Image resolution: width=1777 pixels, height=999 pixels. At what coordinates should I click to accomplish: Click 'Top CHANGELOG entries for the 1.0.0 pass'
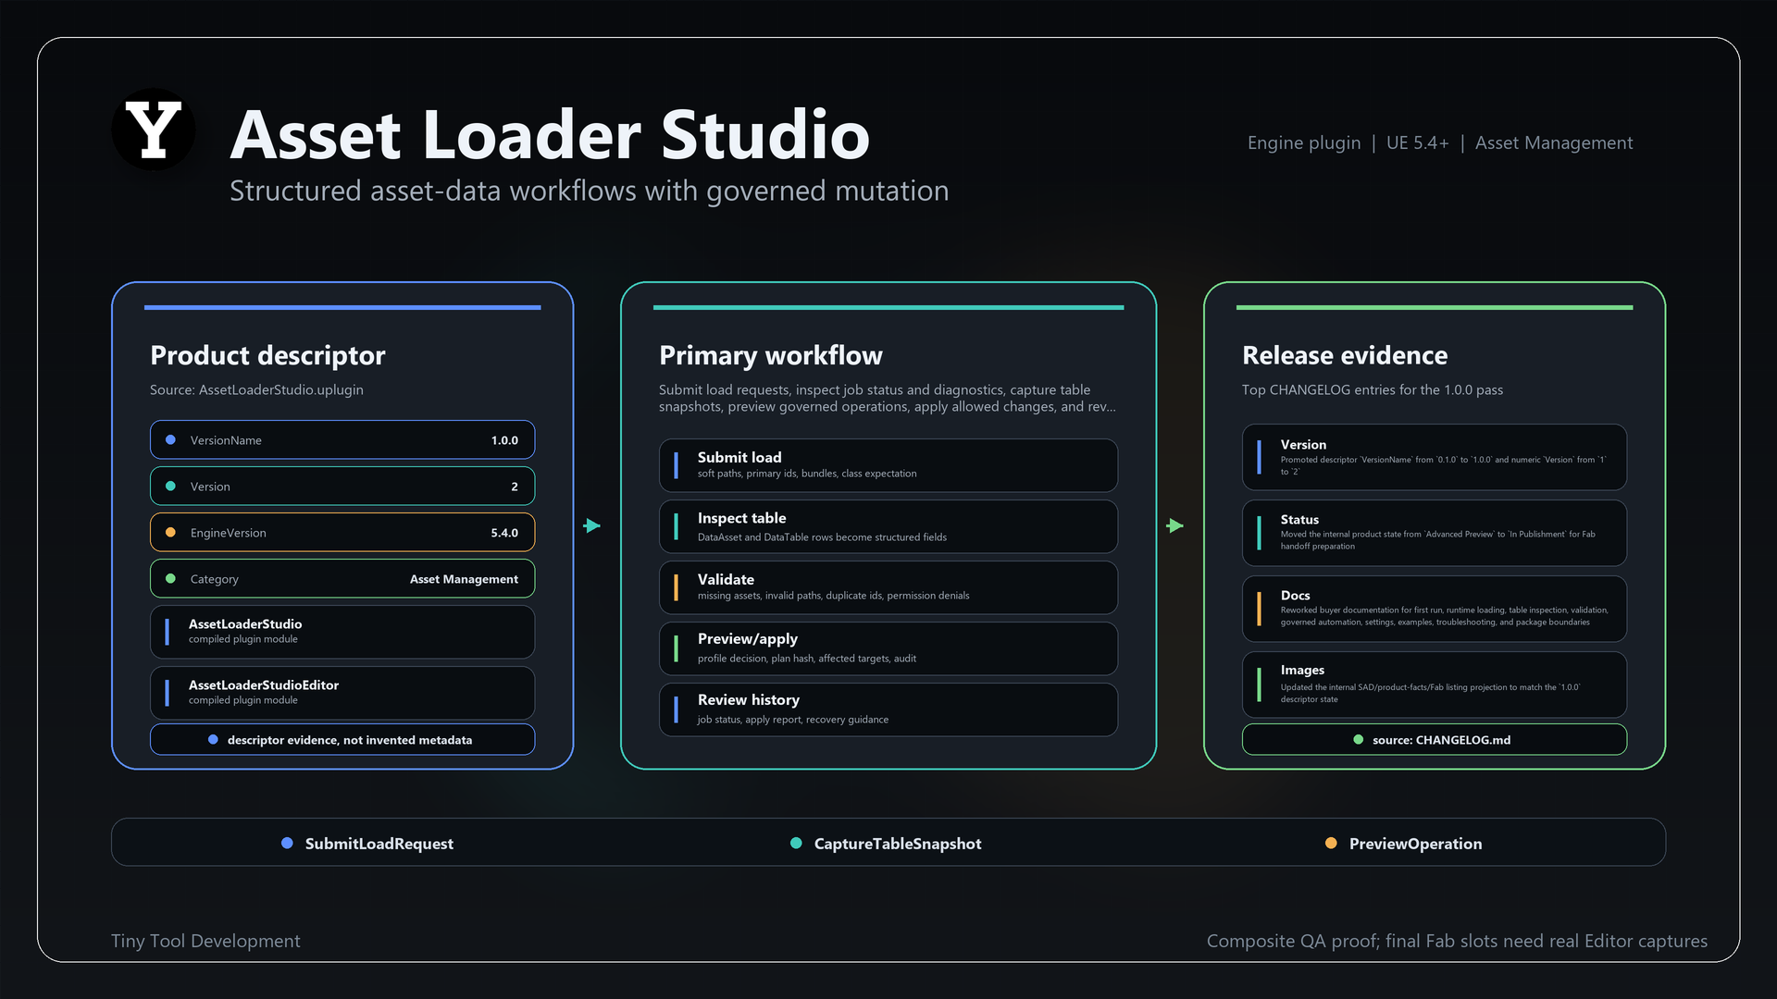1373,389
